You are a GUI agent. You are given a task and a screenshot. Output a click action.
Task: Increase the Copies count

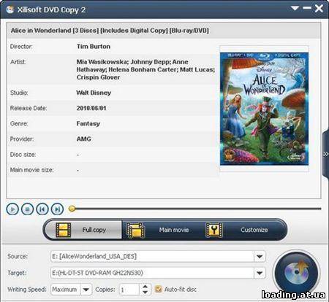coord(145,287)
